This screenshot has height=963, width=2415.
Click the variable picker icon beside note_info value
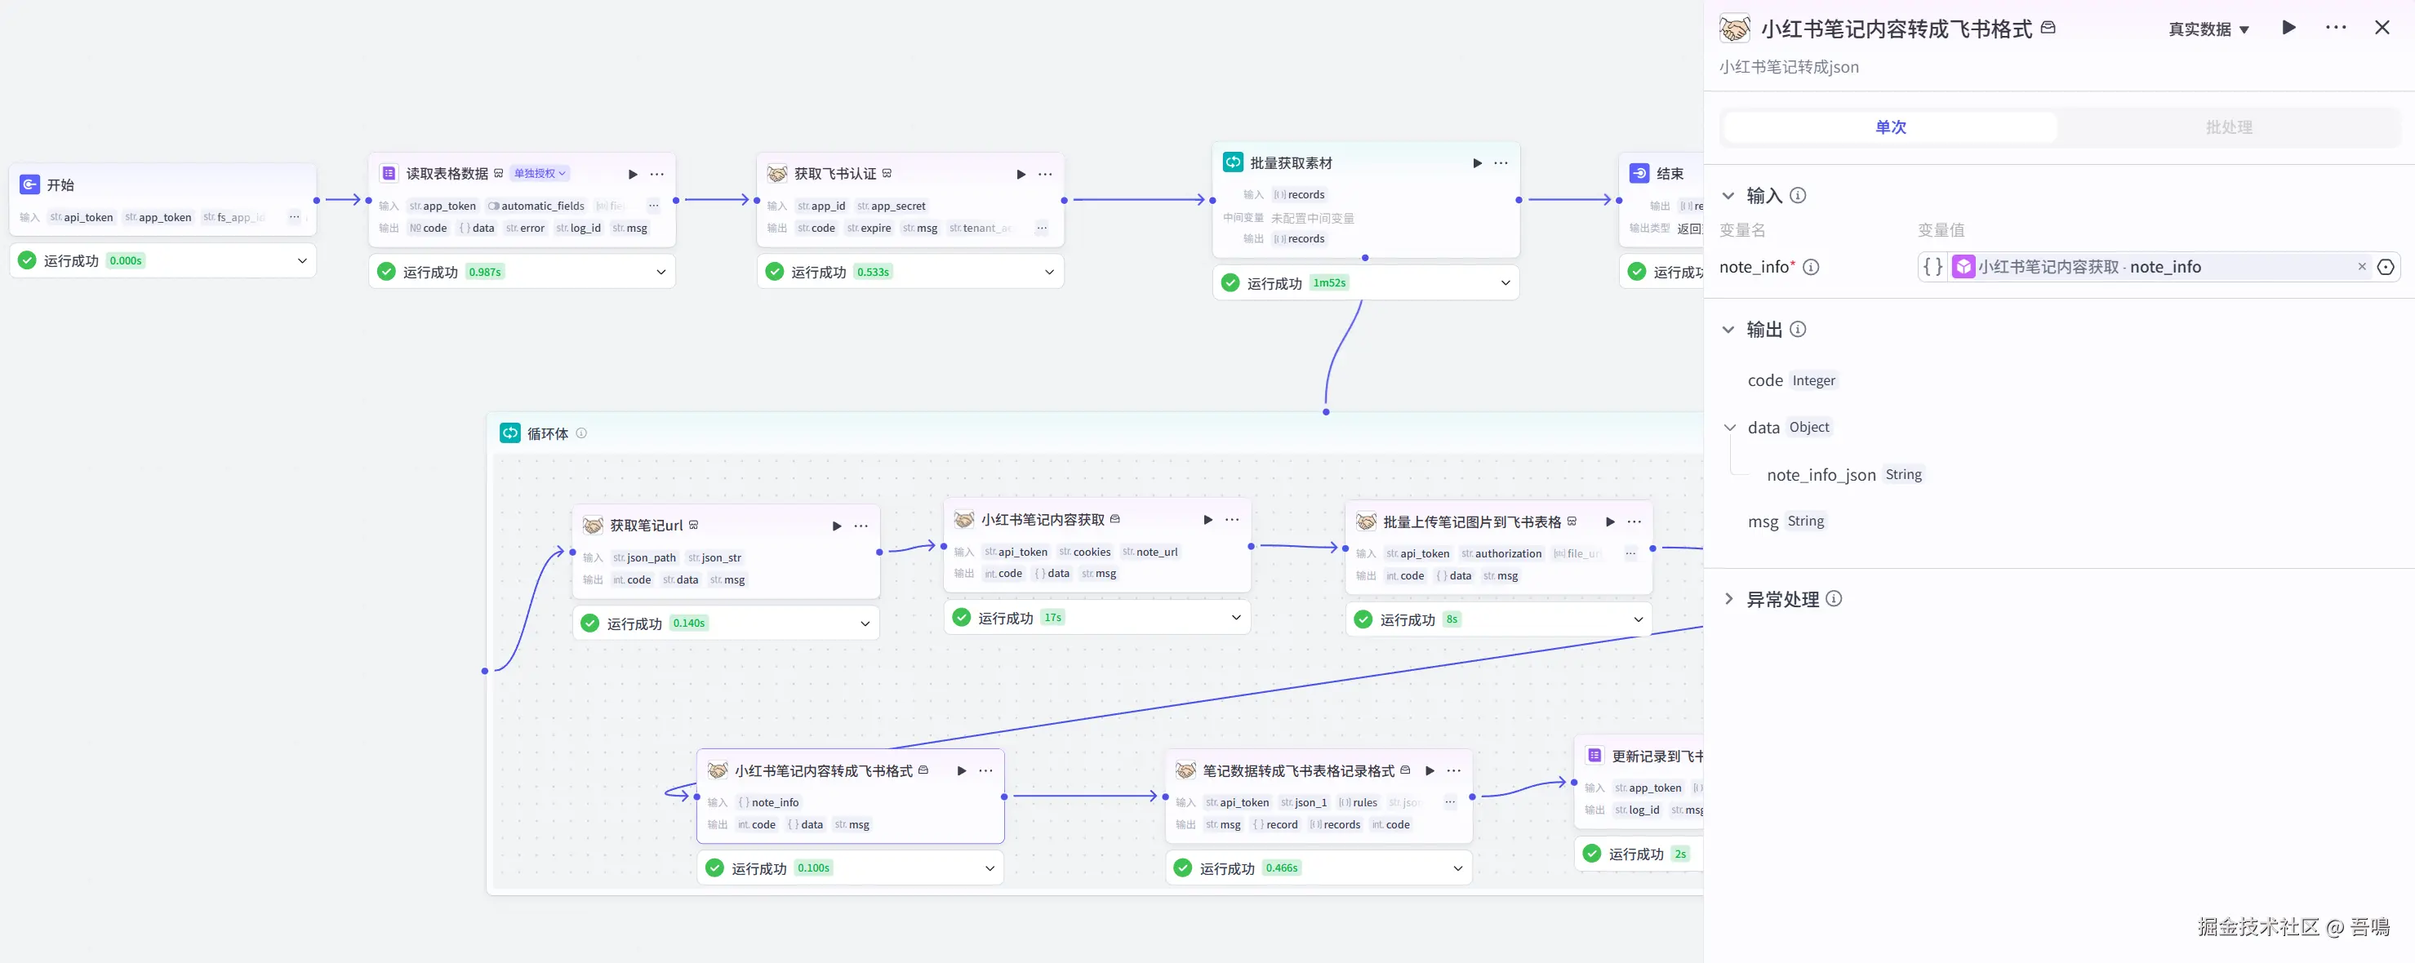point(2386,267)
